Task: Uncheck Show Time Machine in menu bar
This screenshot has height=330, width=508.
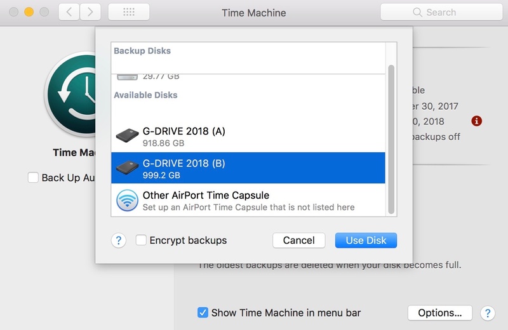Action: click(203, 312)
